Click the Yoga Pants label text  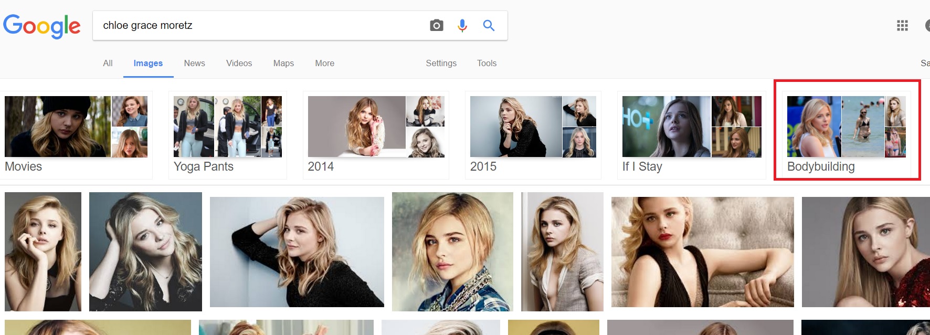click(204, 167)
